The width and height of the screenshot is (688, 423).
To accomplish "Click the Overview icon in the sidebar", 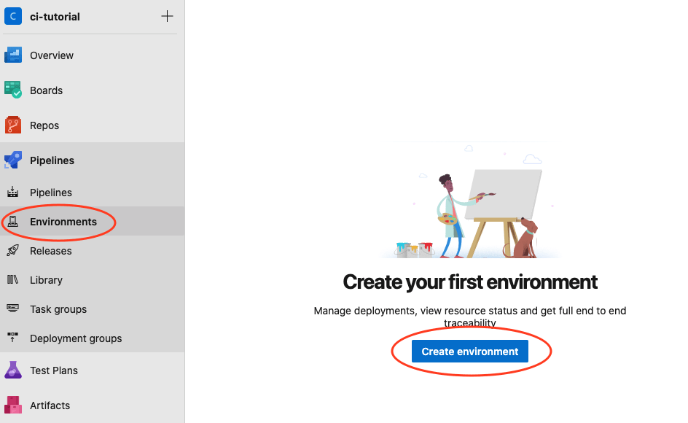I will (x=13, y=55).
